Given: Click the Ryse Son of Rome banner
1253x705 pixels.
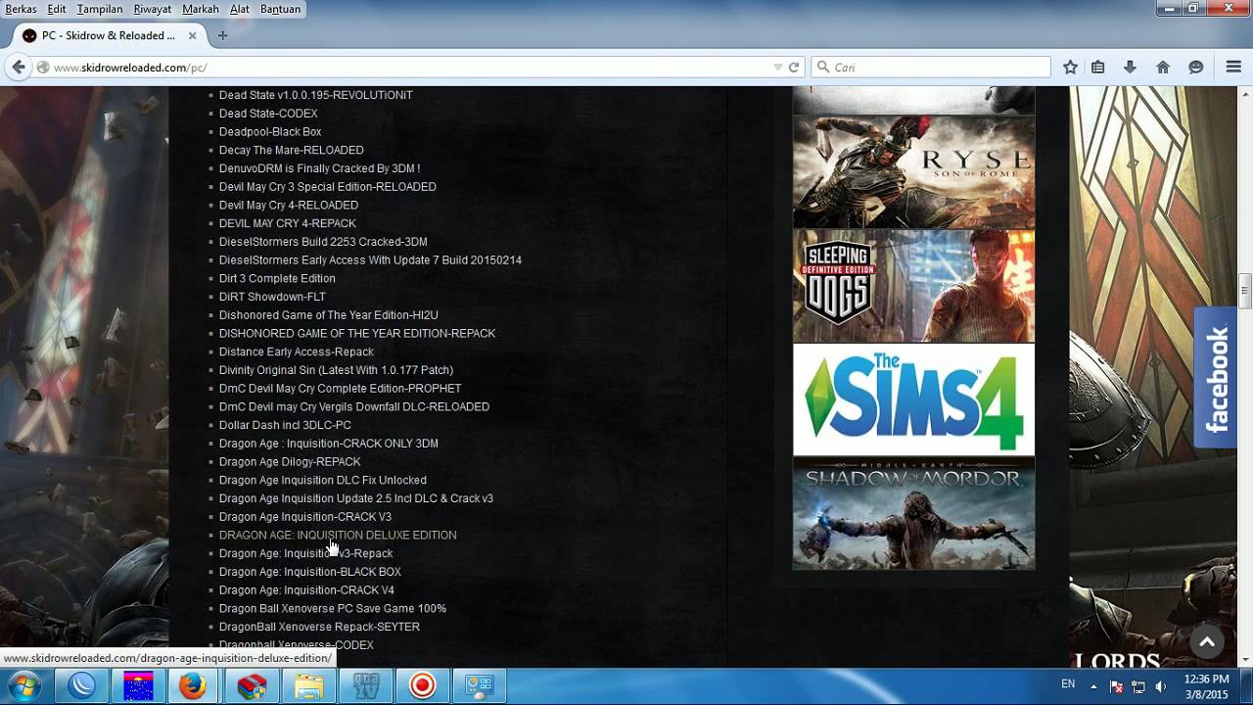Looking at the screenshot, I should point(913,172).
